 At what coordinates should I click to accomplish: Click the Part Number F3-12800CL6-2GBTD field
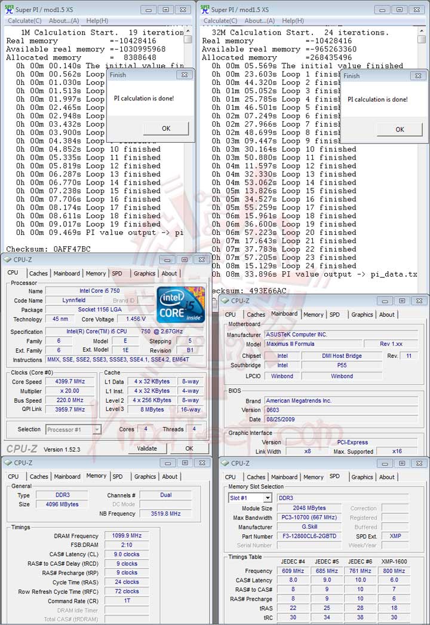click(309, 536)
